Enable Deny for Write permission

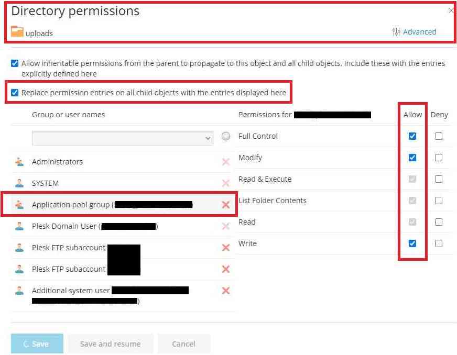(x=439, y=243)
